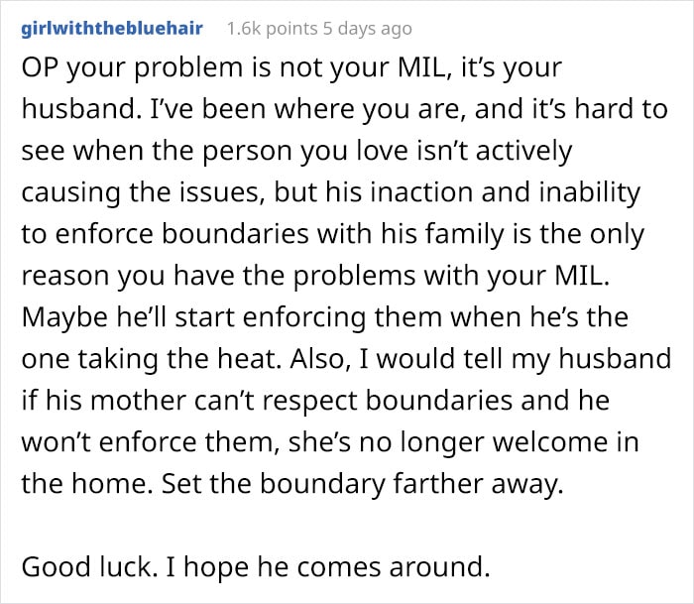
Task: Click the 1.6k points score
Action: tap(273, 29)
